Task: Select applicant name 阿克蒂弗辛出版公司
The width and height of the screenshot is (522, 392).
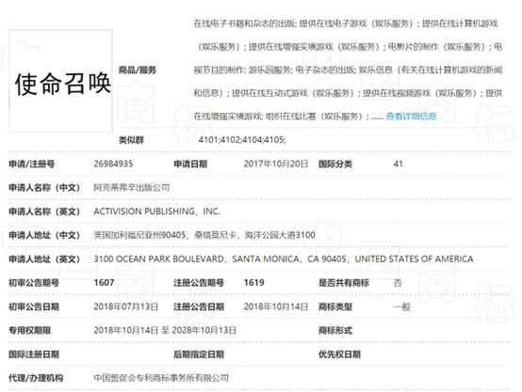Action: coord(132,188)
